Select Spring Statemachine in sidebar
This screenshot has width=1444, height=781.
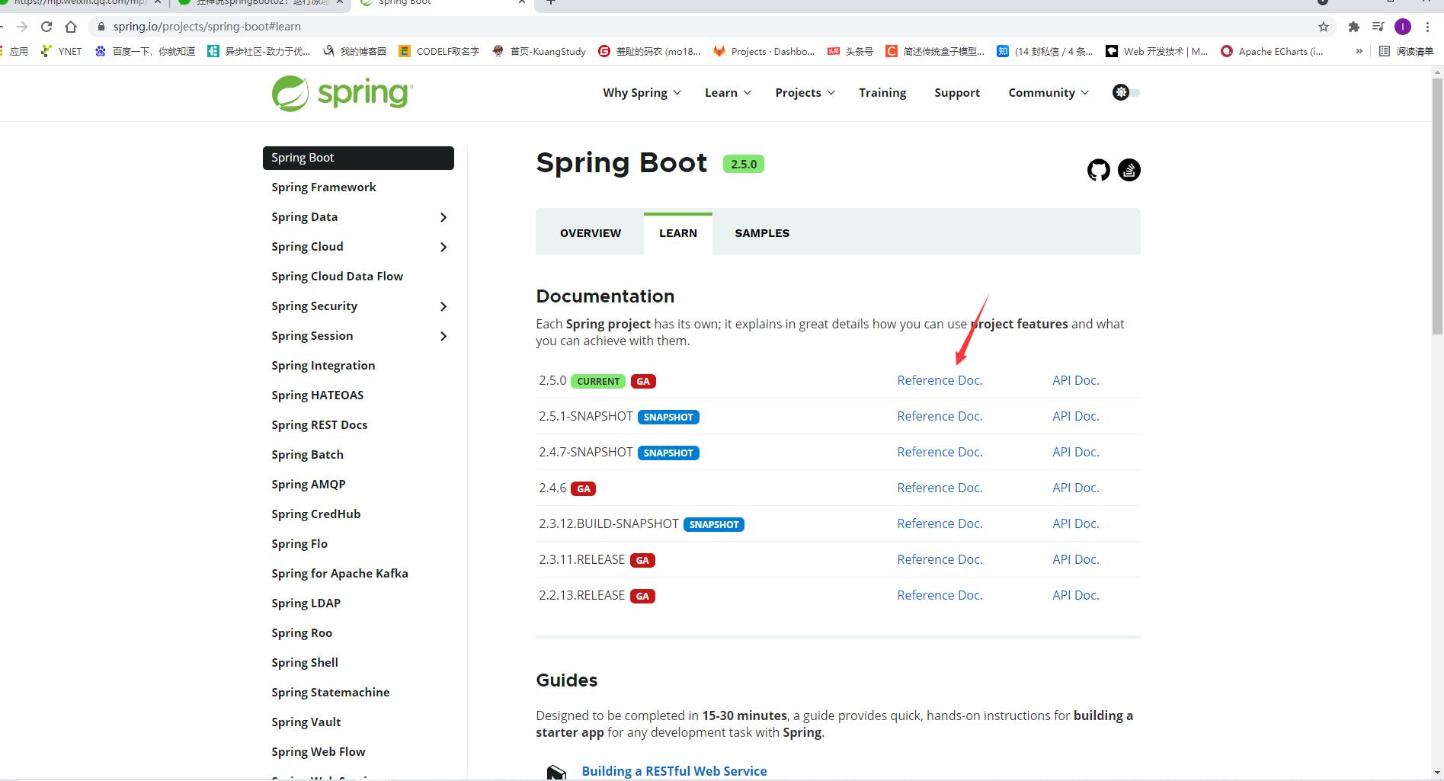tap(331, 693)
